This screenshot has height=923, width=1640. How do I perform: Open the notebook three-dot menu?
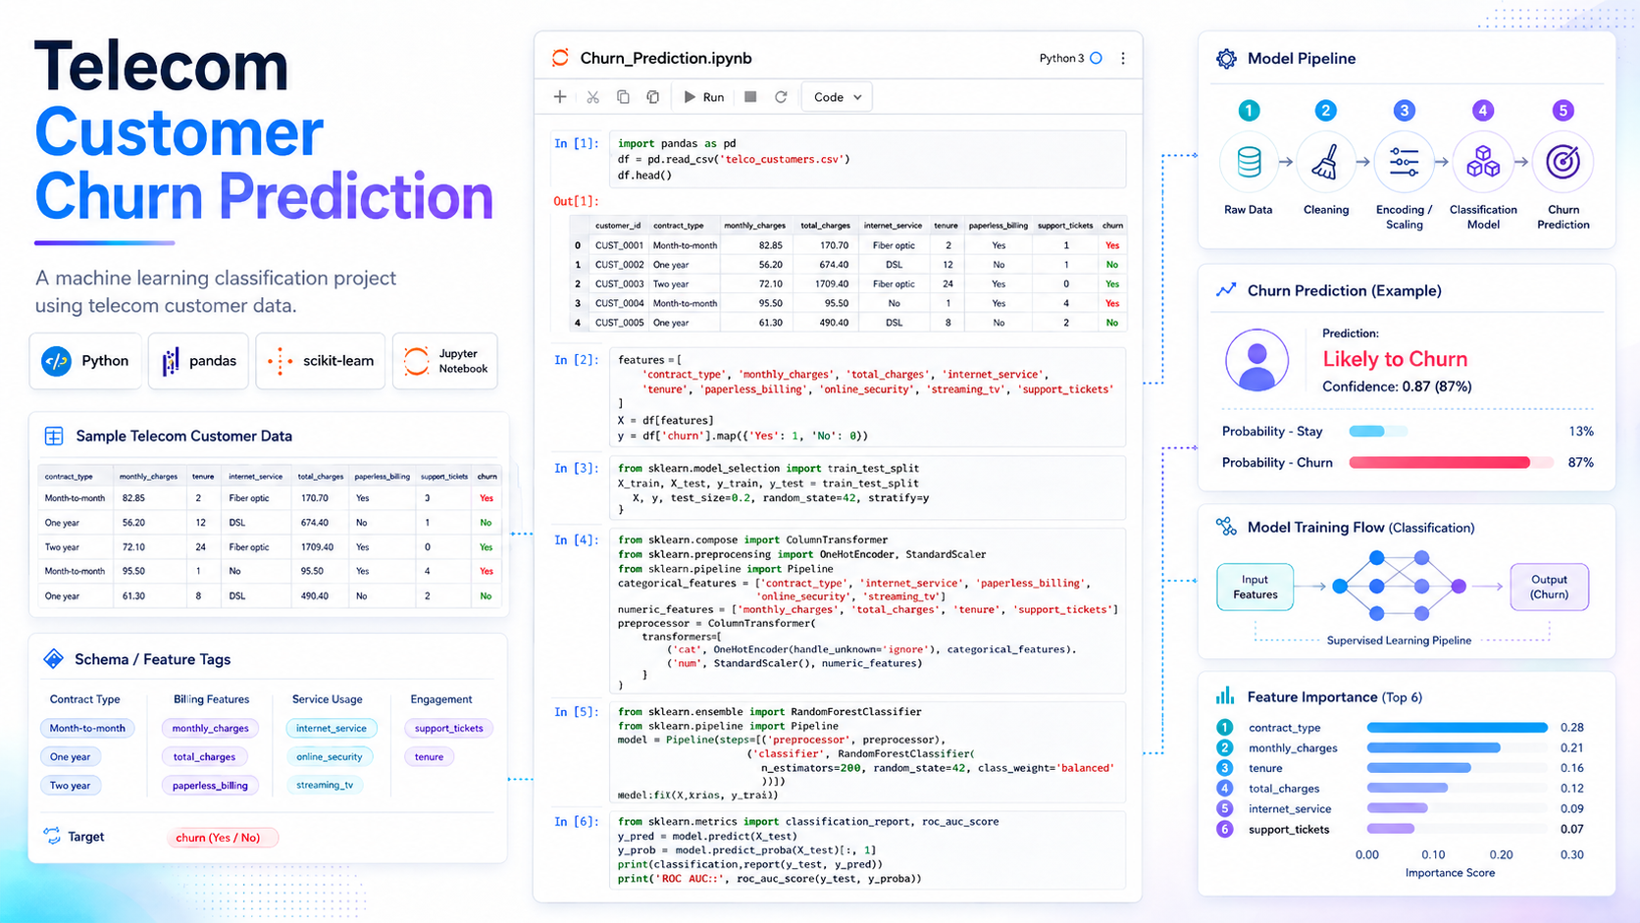click(x=1123, y=59)
